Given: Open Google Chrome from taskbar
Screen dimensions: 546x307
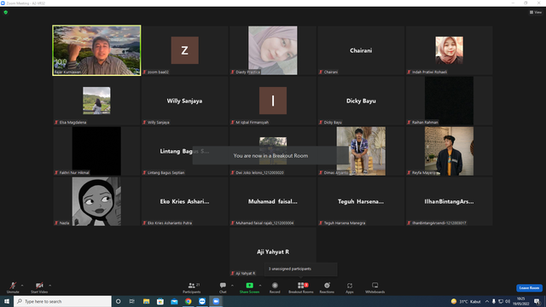Looking at the screenshot, I should pos(188,301).
